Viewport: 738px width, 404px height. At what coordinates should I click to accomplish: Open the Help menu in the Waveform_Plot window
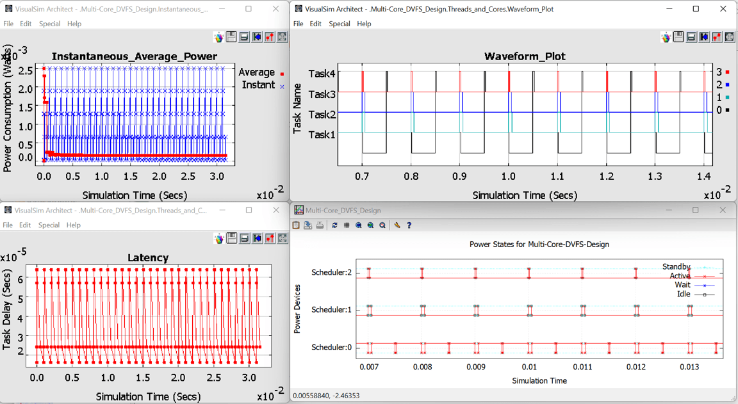tap(364, 24)
